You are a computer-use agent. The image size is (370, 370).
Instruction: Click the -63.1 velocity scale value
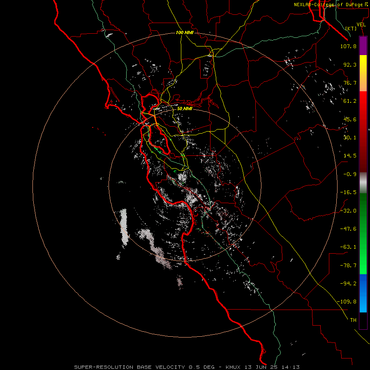click(348, 247)
